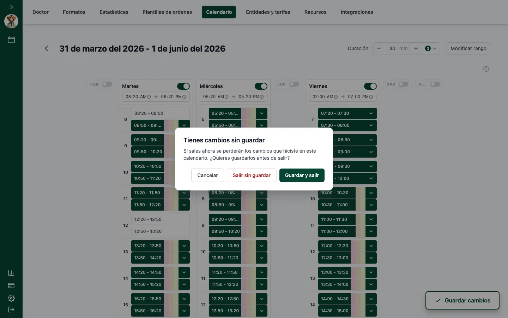The image size is (508, 318).
Task: Open the settings gear in the sidebar
Action: pos(11,298)
